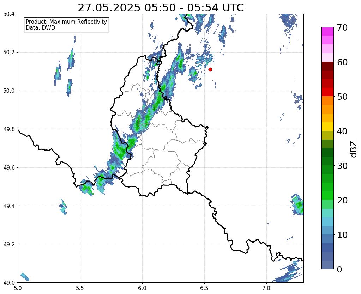Click the red station marker dot
This screenshot has height=294, width=361.
coord(210,69)
